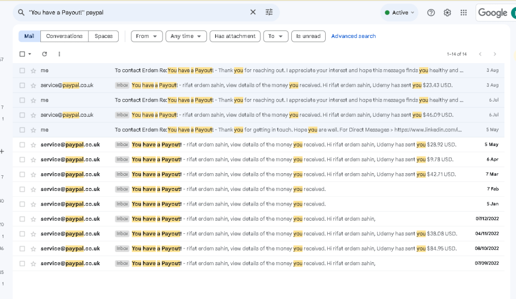Star the PayPal email dated 04/11/2022
The height and width of the screenshot is (299, 516).
[33, 234]
